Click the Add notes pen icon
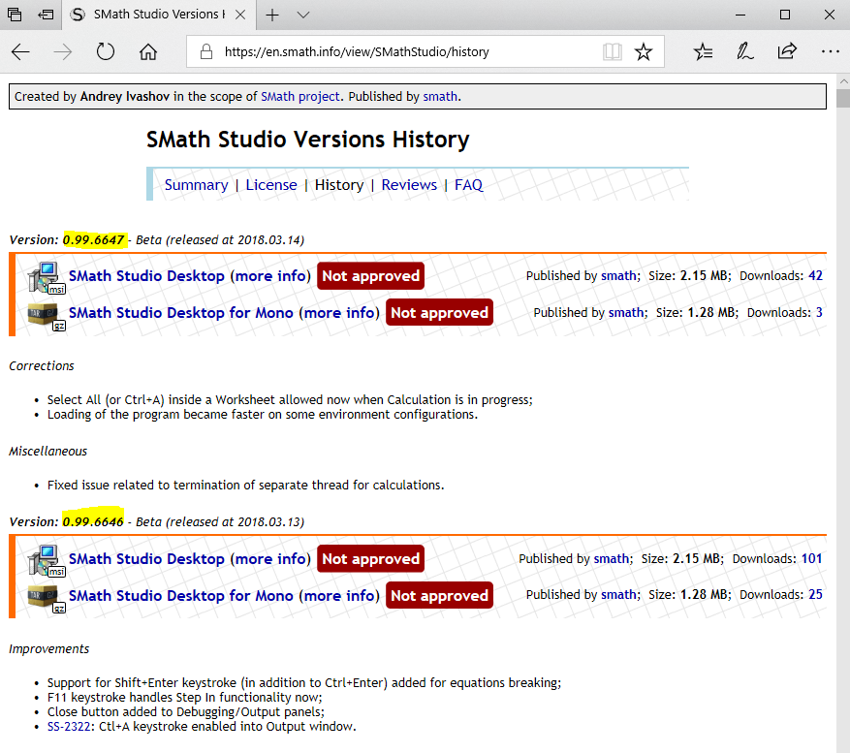The image size is (850, 753). click(x=745, y=52)
